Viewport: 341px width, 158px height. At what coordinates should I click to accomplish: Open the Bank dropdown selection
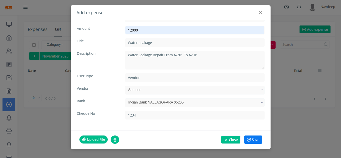tap(195, 102)
